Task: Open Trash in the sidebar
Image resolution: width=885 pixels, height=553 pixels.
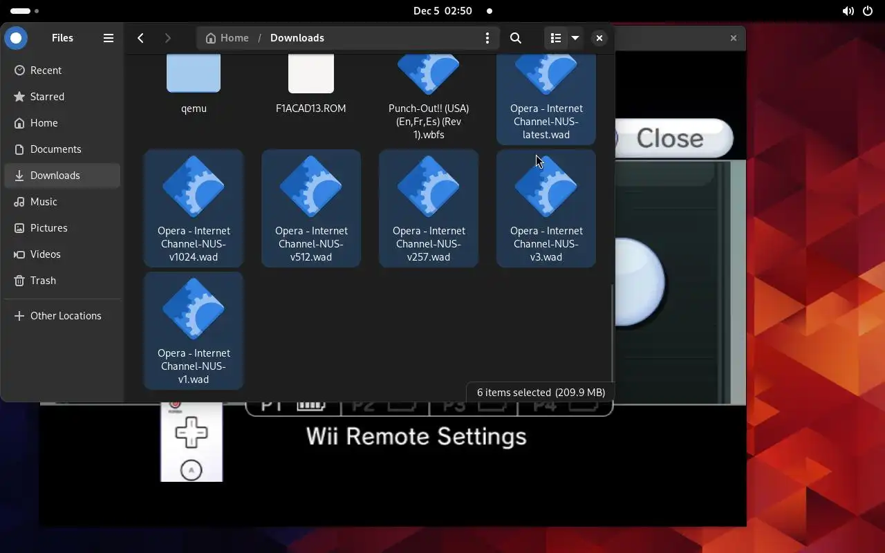Action: coord(62,281)
